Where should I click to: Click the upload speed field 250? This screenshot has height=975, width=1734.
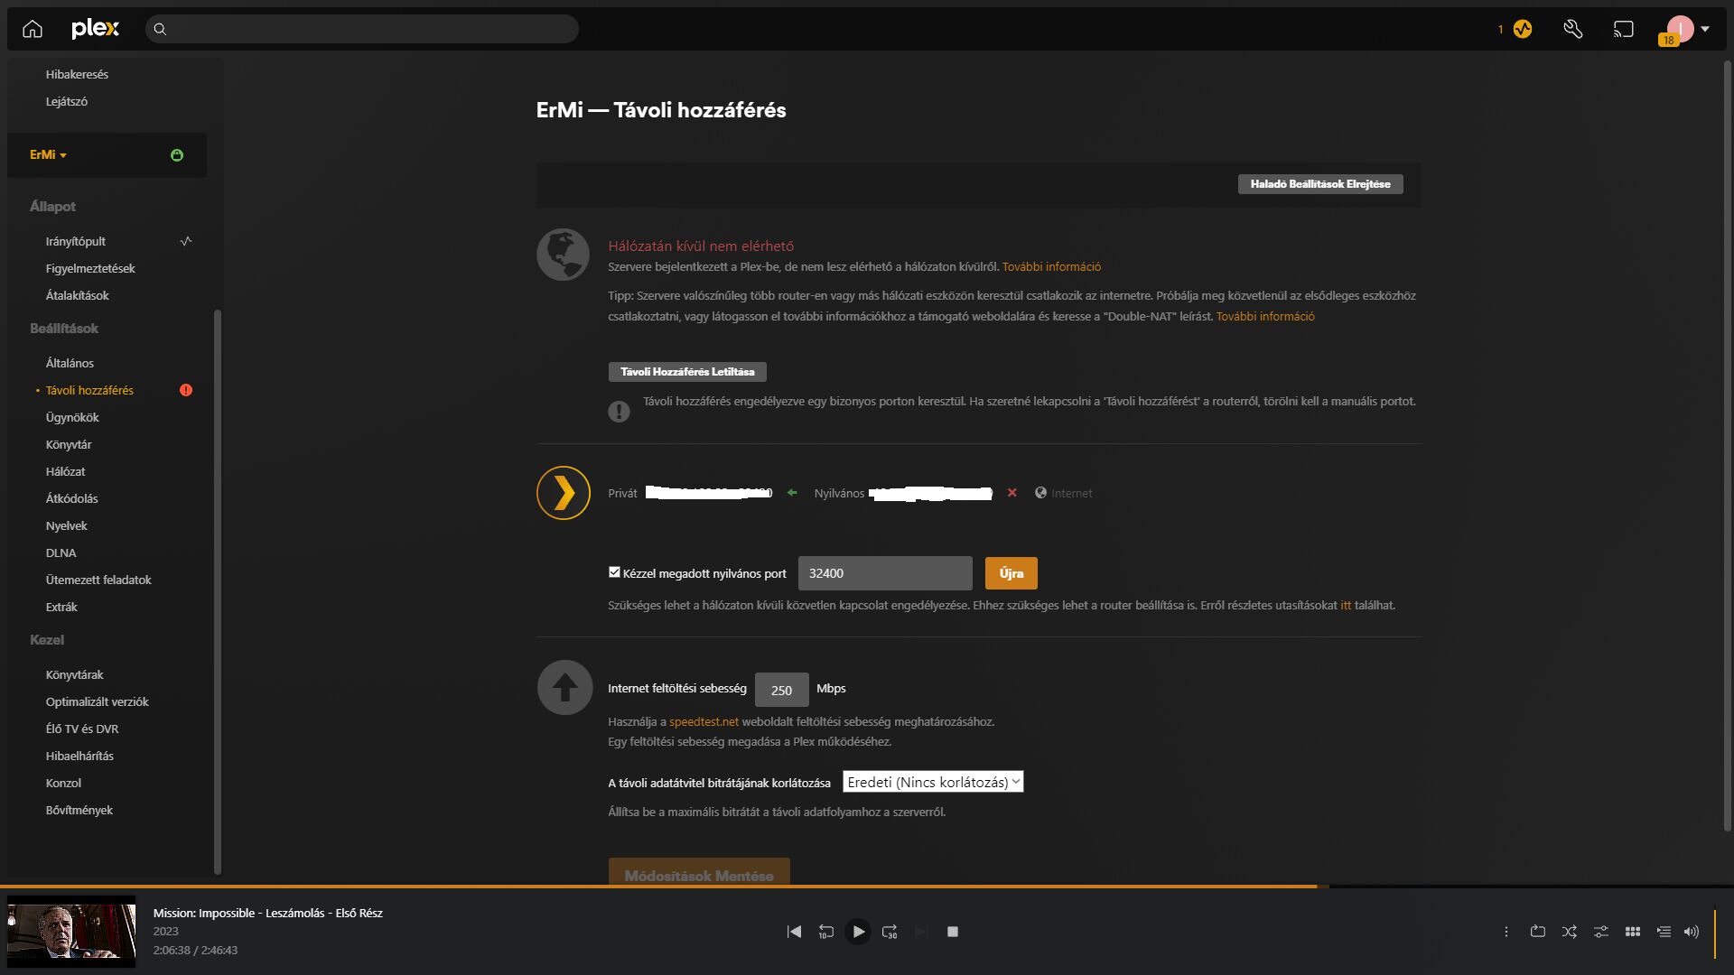pos(782,690)
